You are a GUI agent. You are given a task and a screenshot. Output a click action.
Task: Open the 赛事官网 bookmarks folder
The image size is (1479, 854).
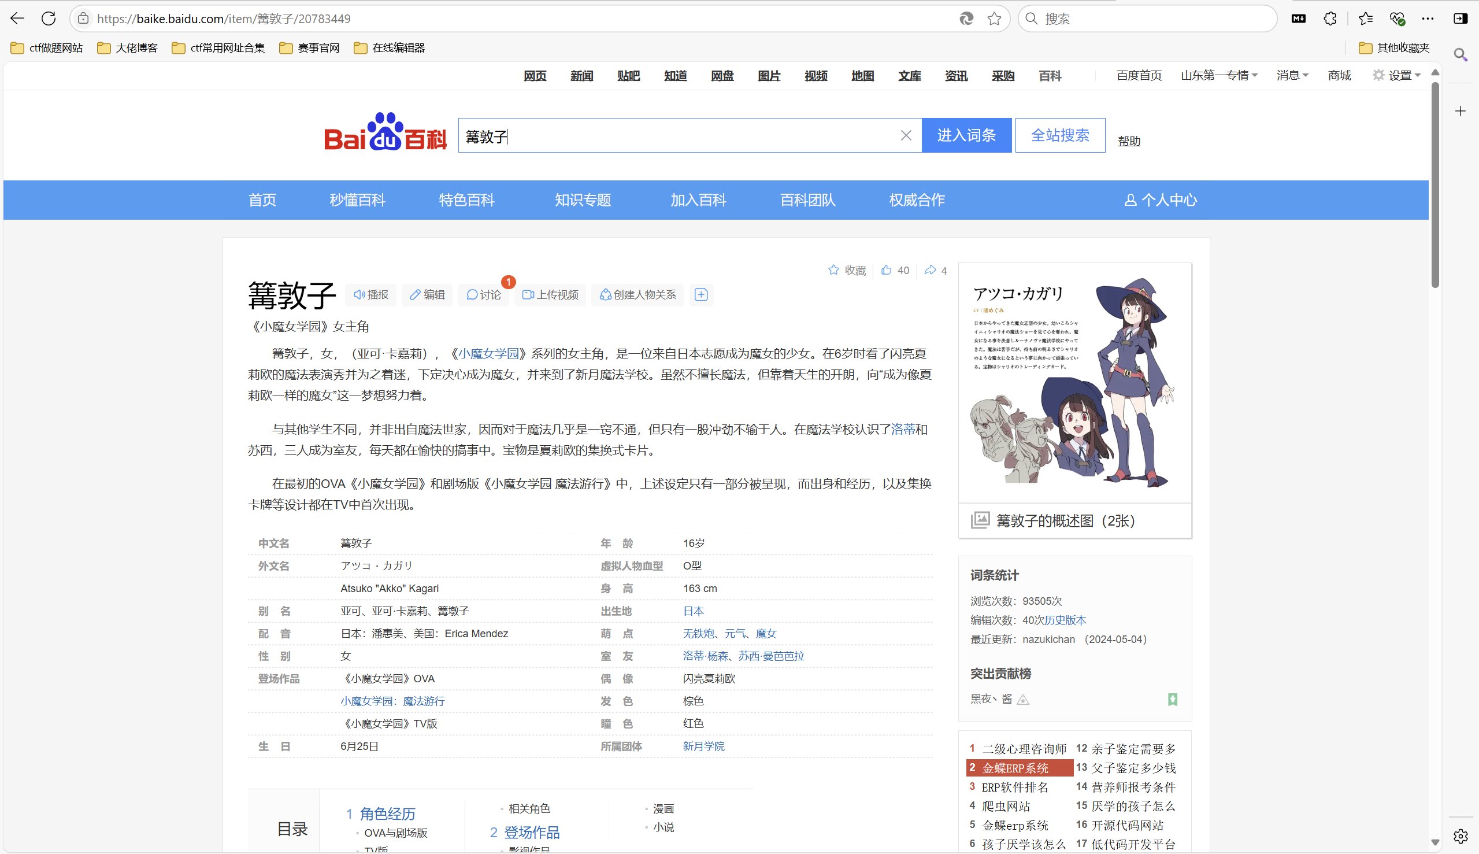[x=310, y=48]
